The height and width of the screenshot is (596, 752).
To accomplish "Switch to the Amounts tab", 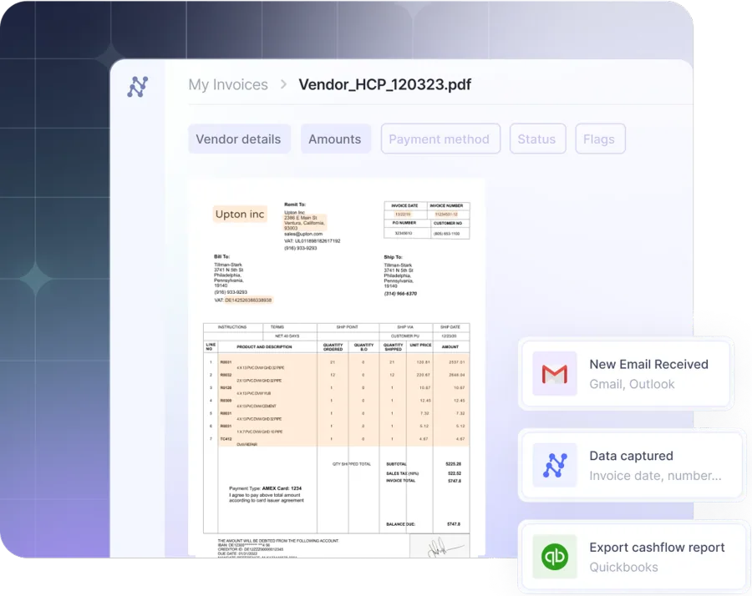I will tap(335, 139).
